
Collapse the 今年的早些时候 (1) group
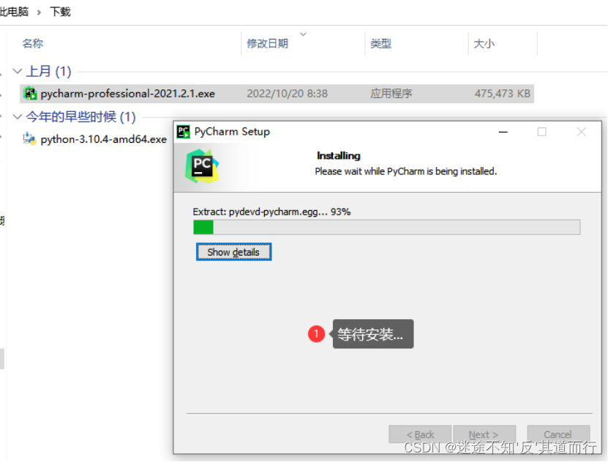point(17,117)
